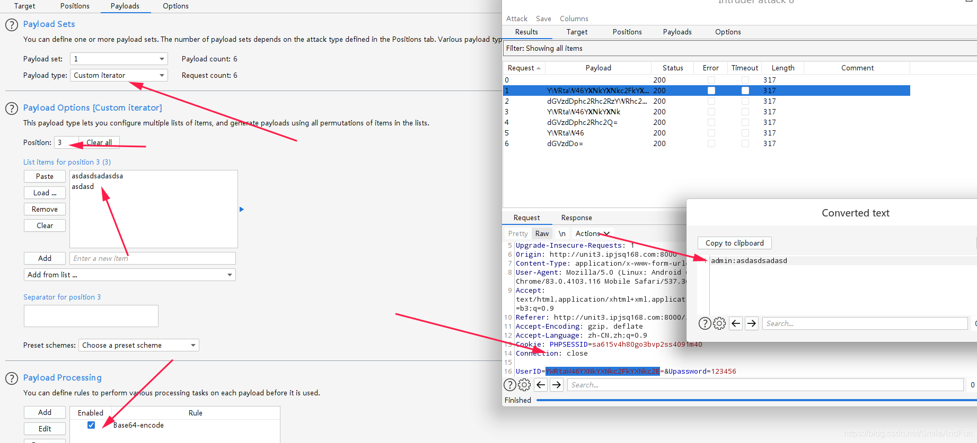Expand the Actions menu in request viewer
Viewport: 977px width, 443px height.
[593, 233]
